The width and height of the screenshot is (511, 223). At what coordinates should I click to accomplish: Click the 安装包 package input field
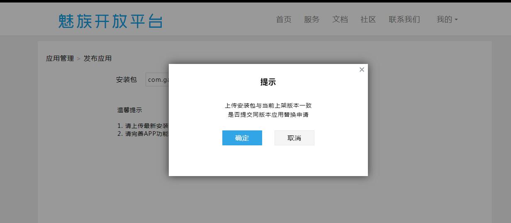(x=157, y=80)
